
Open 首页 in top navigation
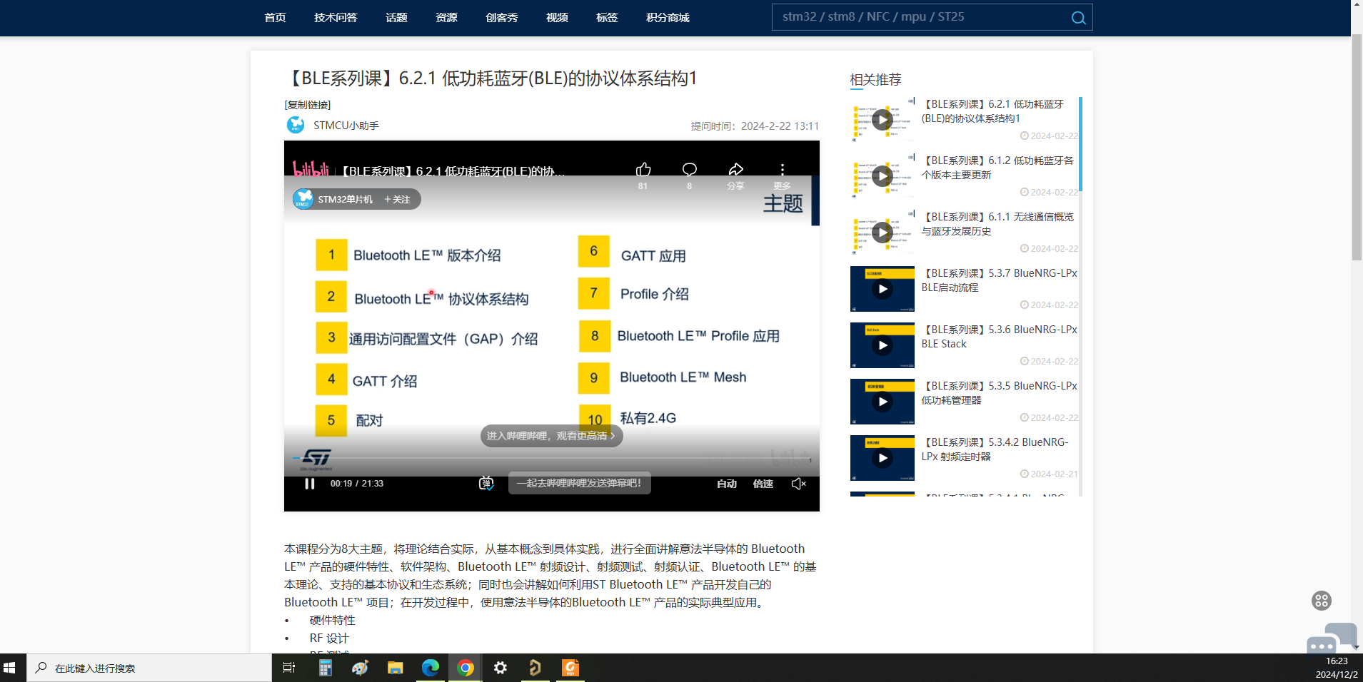tap(275, 18)
